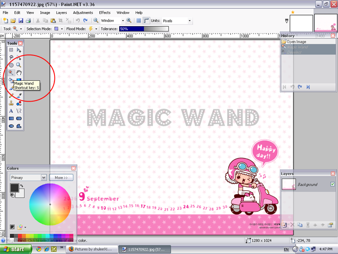Click the Windows Start button
This screenshot has height=254, width=338.
[16, 249]
